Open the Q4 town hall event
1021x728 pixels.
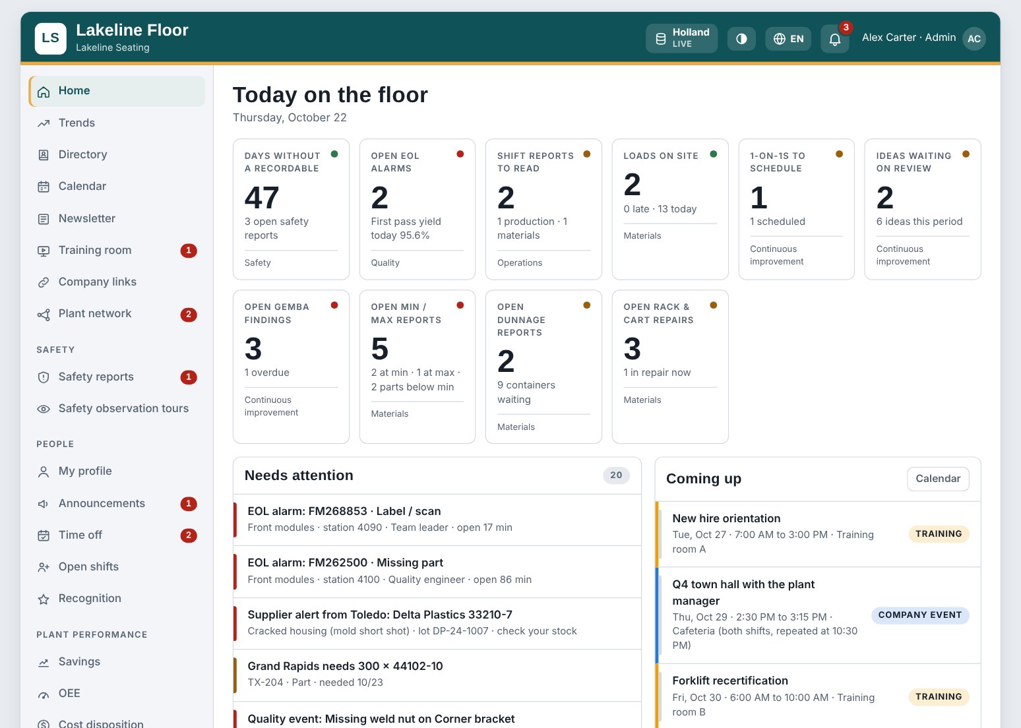pos(818,615)
